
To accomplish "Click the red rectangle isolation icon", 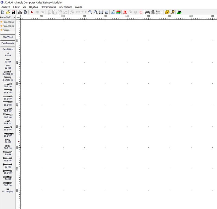I will click(141, 12).
